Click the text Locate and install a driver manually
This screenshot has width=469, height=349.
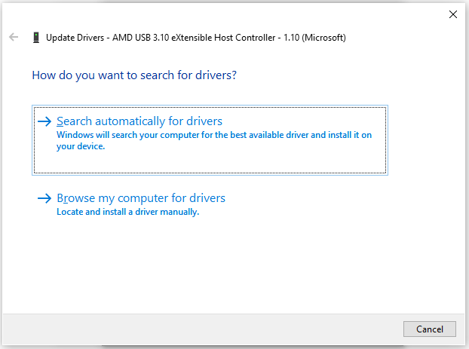click(x=127, y=212)
